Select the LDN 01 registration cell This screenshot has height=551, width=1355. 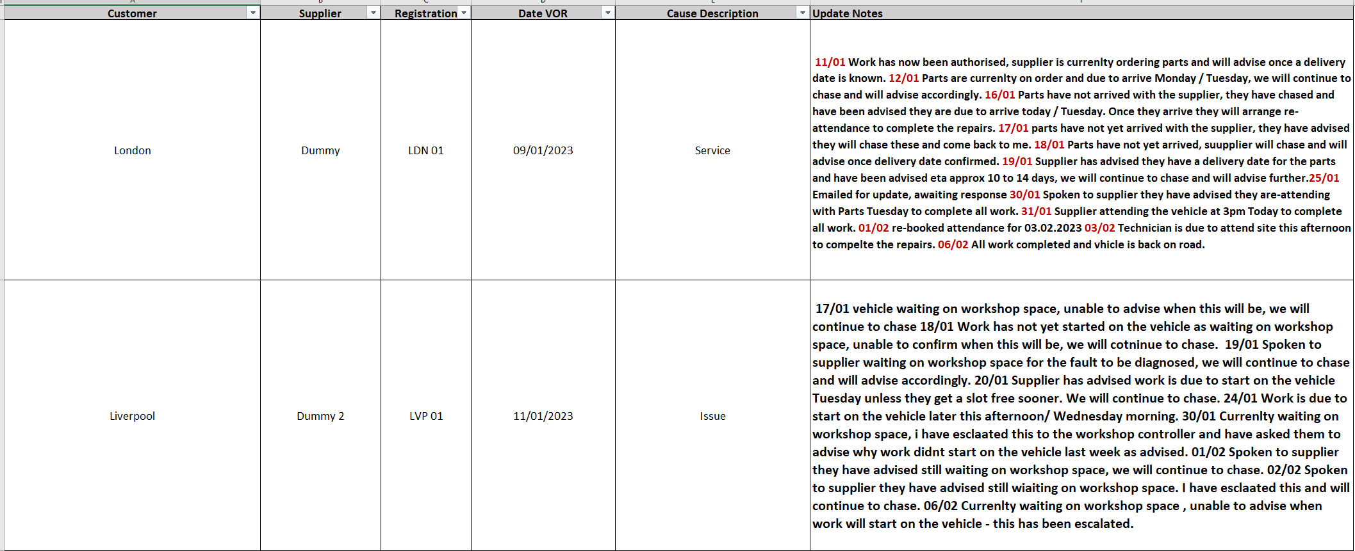426,150
